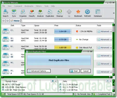Screen dimensions: 117x98
Task: Select the '- 234.06 MB/Min' status text
Action: coord(86,31)
